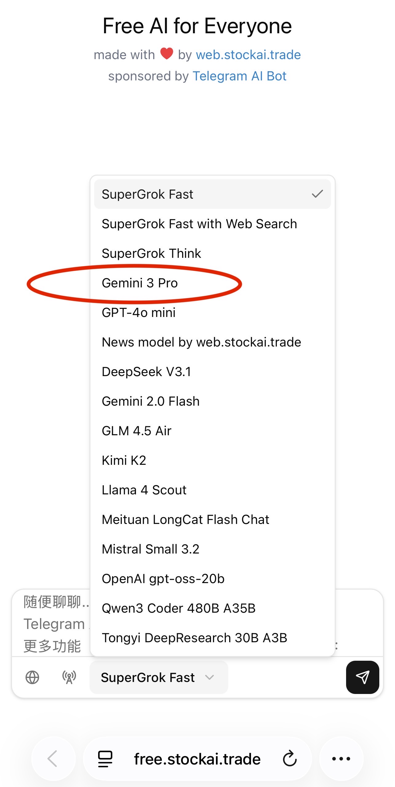
Task: Open the browser three-dots menu
Action: [x=341, y=759]
